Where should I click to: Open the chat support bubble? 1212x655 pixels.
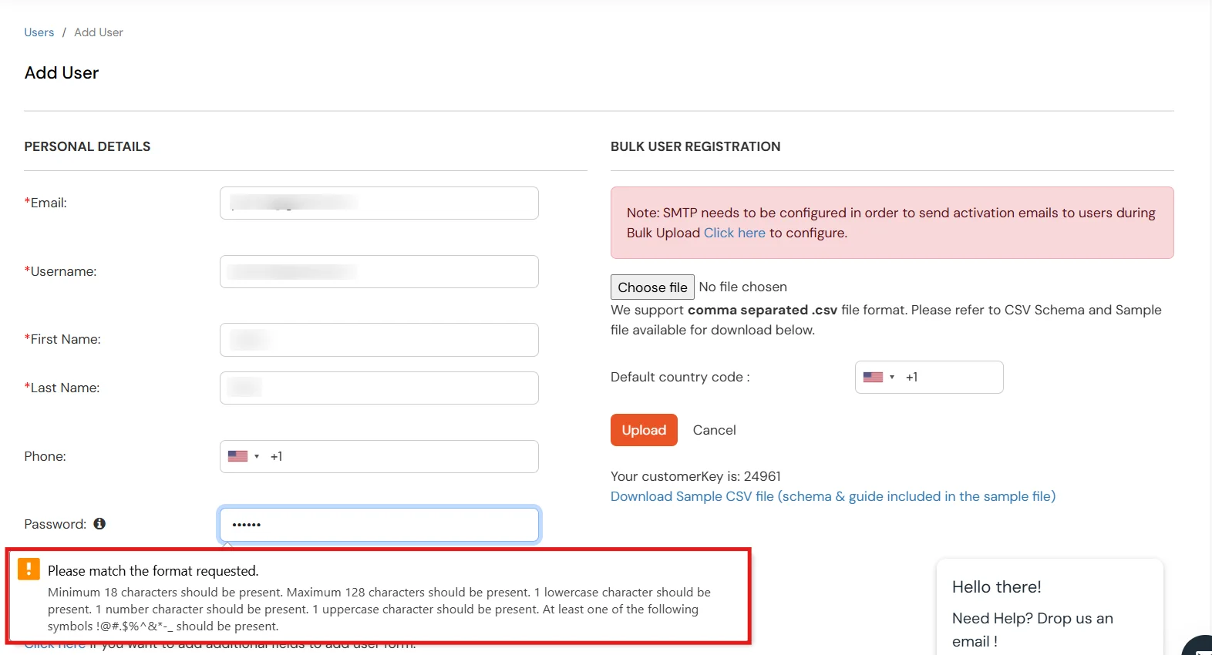point(1197,644)
